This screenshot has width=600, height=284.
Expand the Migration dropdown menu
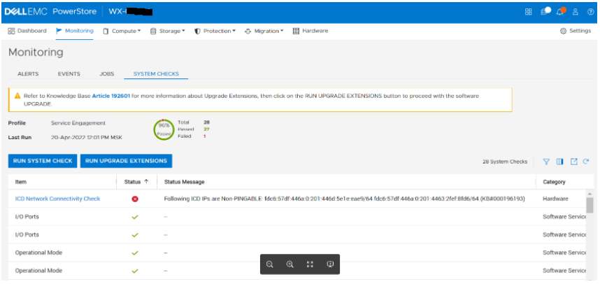pos(264,31)
